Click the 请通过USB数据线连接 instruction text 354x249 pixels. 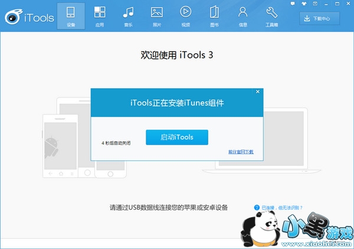tap(169, 208)
